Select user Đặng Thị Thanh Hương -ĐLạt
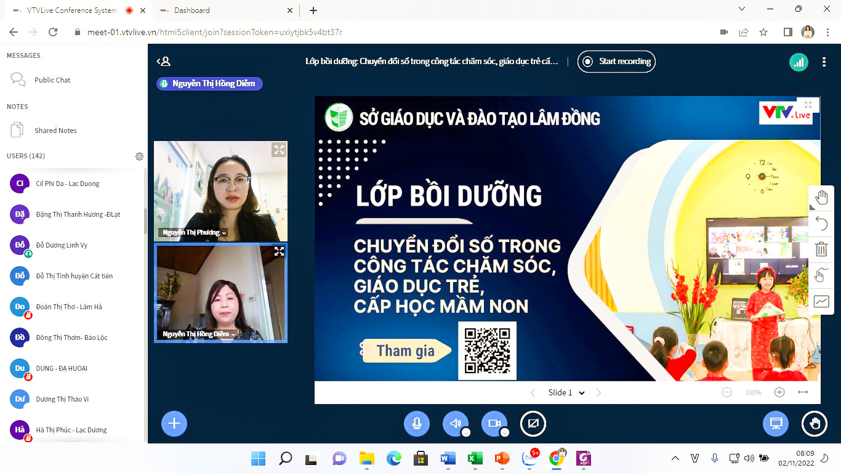 (x=73, y=214)
